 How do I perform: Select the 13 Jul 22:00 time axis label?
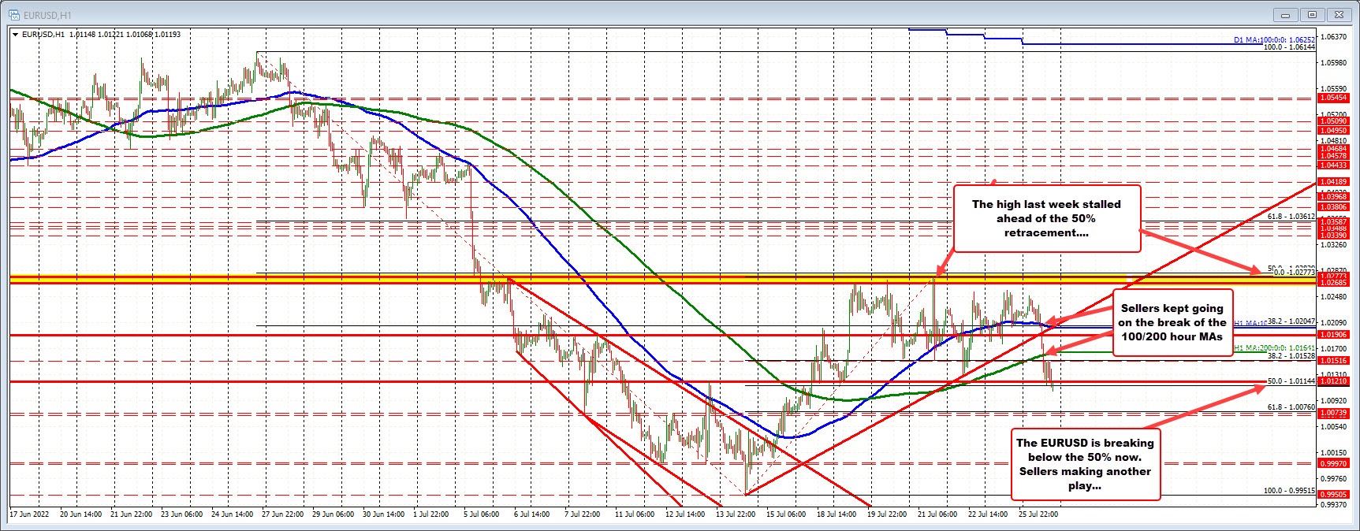(x=735, y=514)
